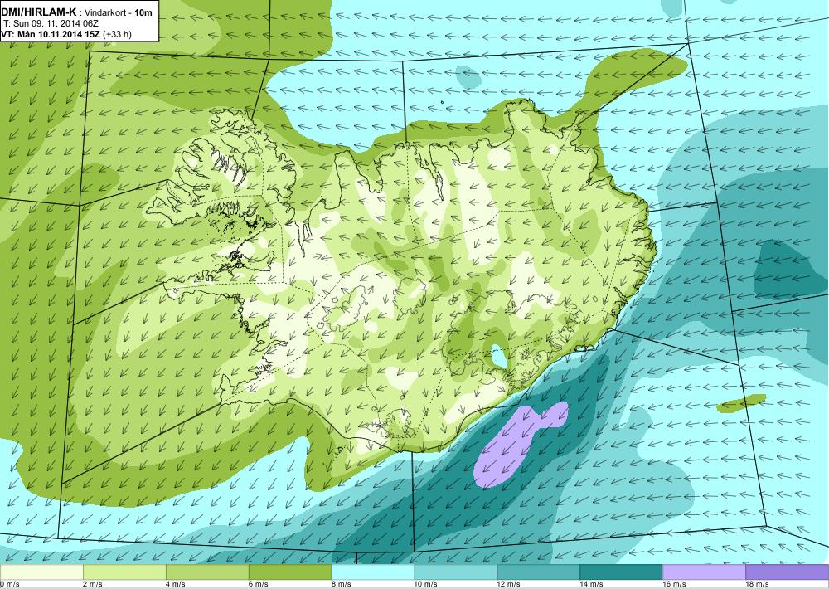Select the pale cyan 8–10 m/s legend swatch
829x589 pixels.
tap(373, 572)
